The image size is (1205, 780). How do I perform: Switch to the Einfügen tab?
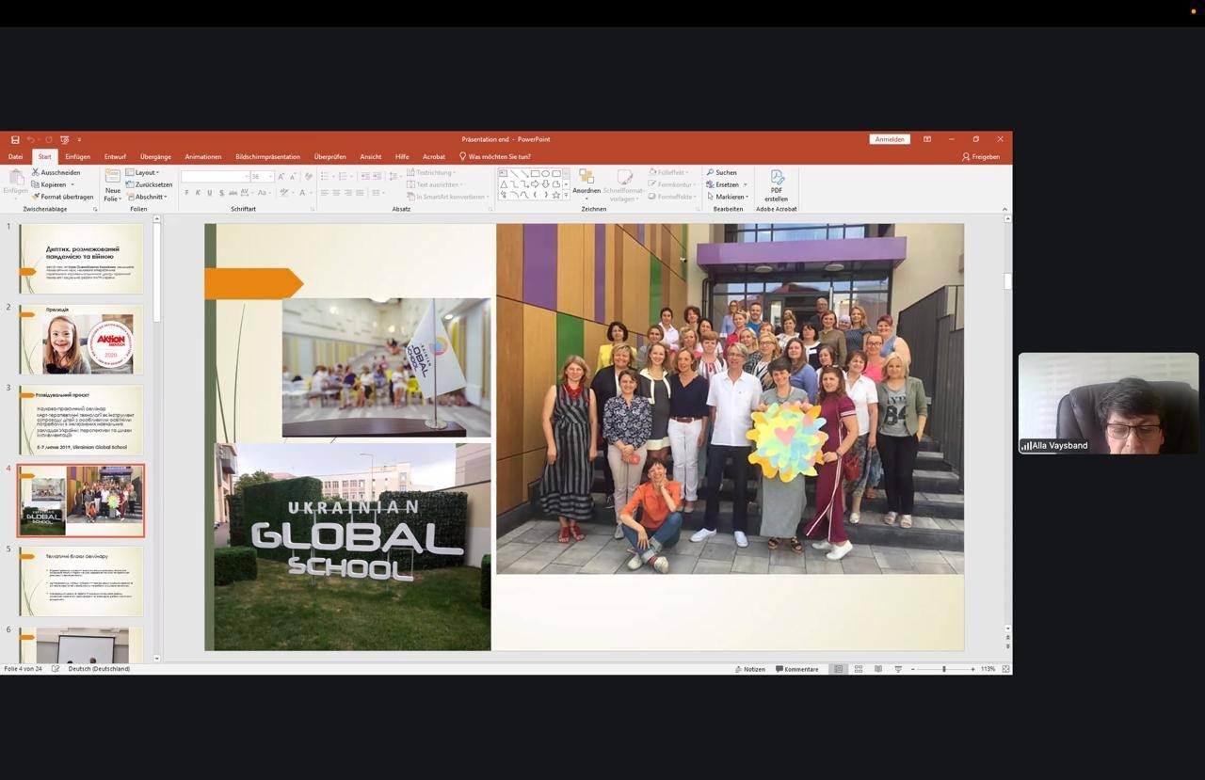78,157
